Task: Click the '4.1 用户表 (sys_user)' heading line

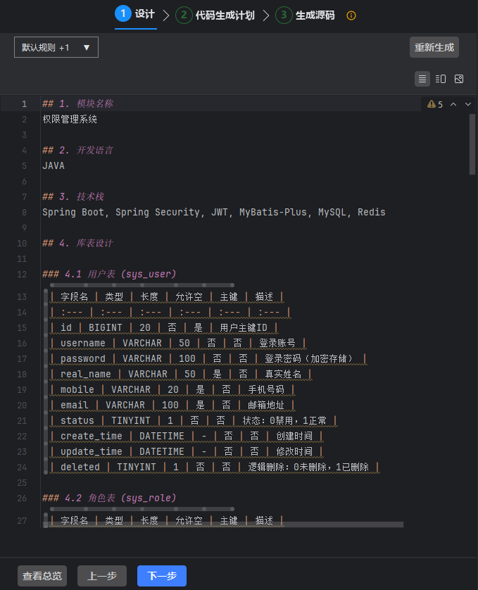Action: (109, 274)
